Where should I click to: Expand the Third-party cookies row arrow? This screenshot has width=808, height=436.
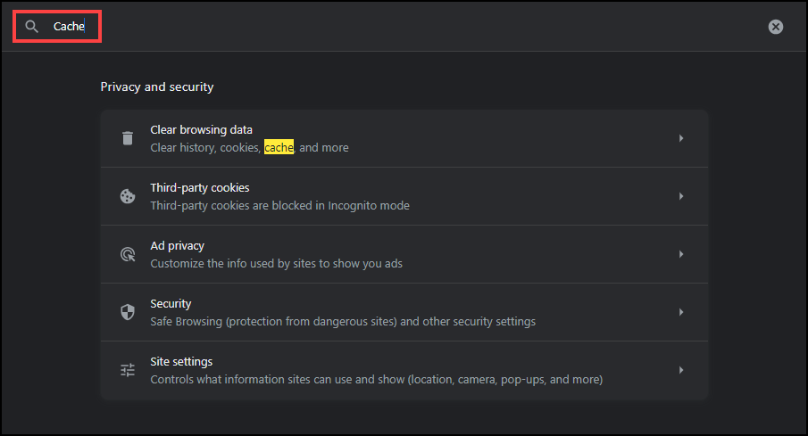[681, 196]
